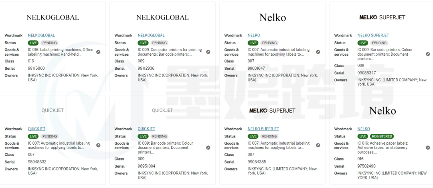Open NELKOGLOBAL wordmark link in class 016 card
433x188 pixels.
[x=41, y=35]
